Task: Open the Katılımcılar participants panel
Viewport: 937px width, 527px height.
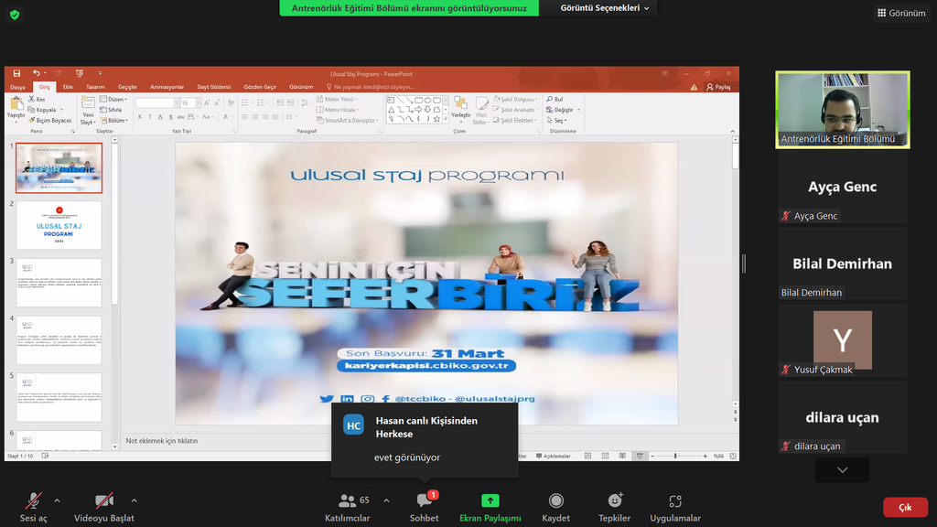Action: [x=348, y=506]
